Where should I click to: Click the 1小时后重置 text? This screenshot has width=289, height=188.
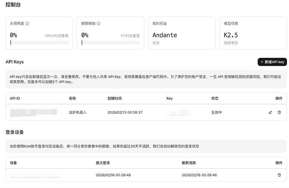130,36
